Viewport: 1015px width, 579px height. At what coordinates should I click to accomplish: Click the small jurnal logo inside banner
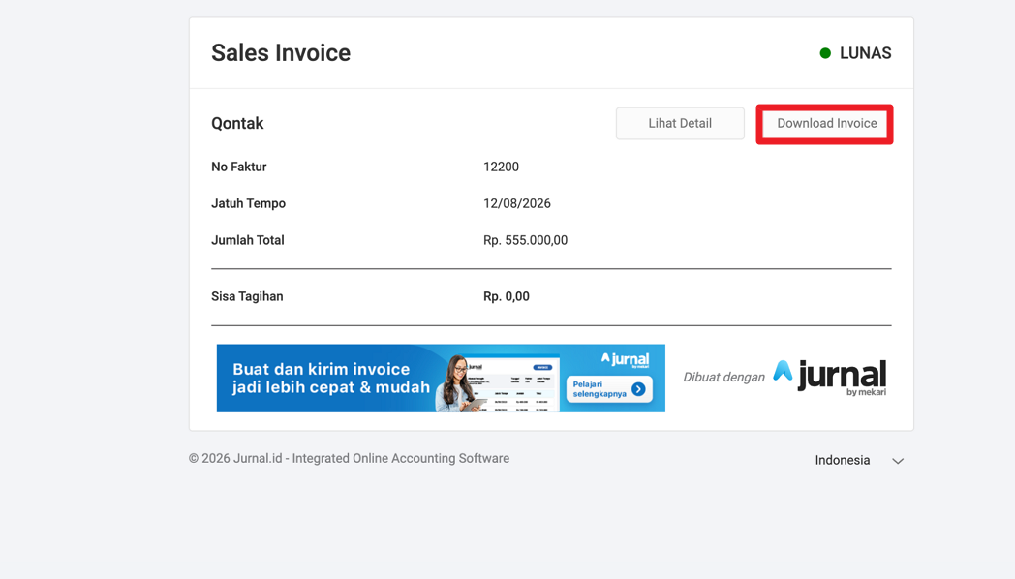point(626,360)
